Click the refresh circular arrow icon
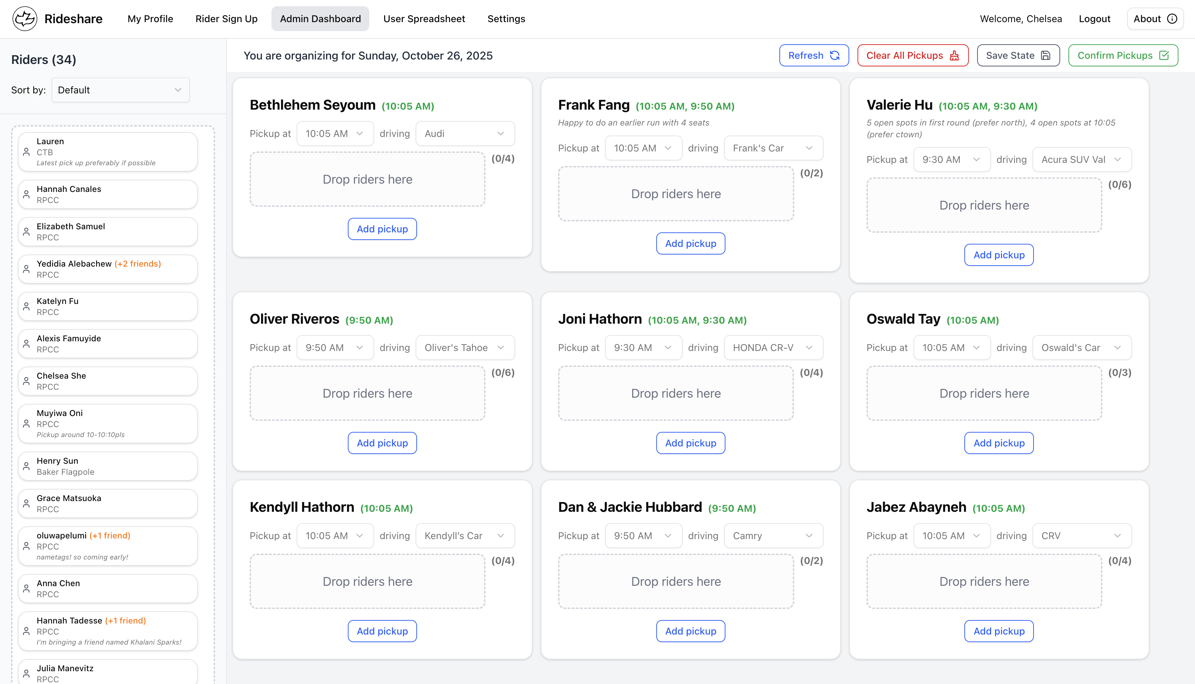 [x=834, y=55]
